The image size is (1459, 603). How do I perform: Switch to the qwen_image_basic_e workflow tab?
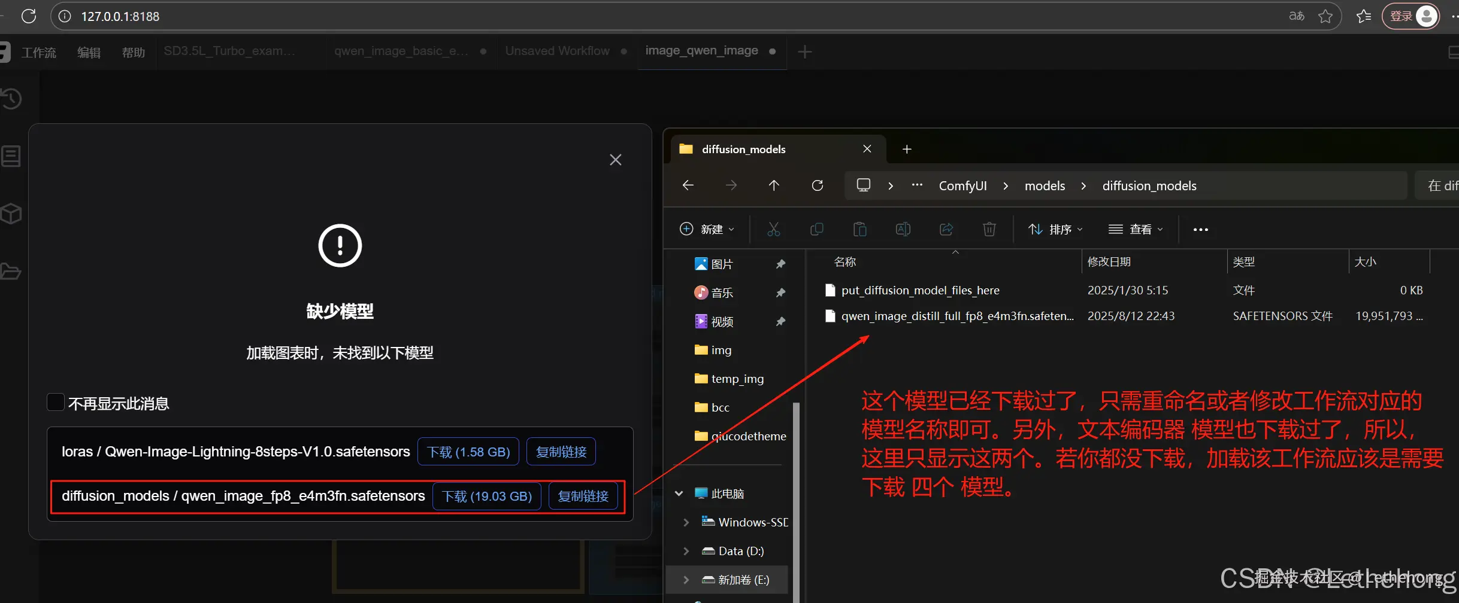coord(401,51)
